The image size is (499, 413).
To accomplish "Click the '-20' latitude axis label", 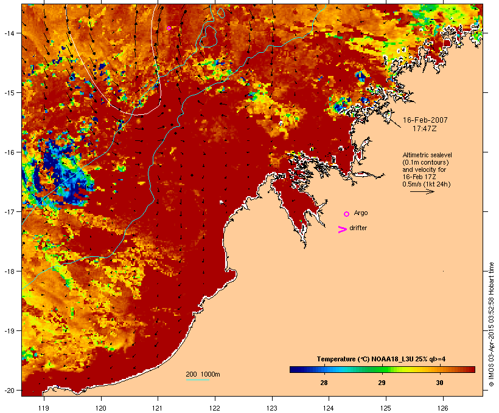I will click(9, 391).
